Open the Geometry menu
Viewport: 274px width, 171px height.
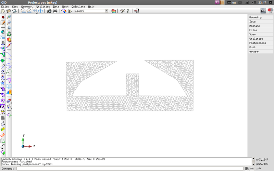(x=27, y=6)
